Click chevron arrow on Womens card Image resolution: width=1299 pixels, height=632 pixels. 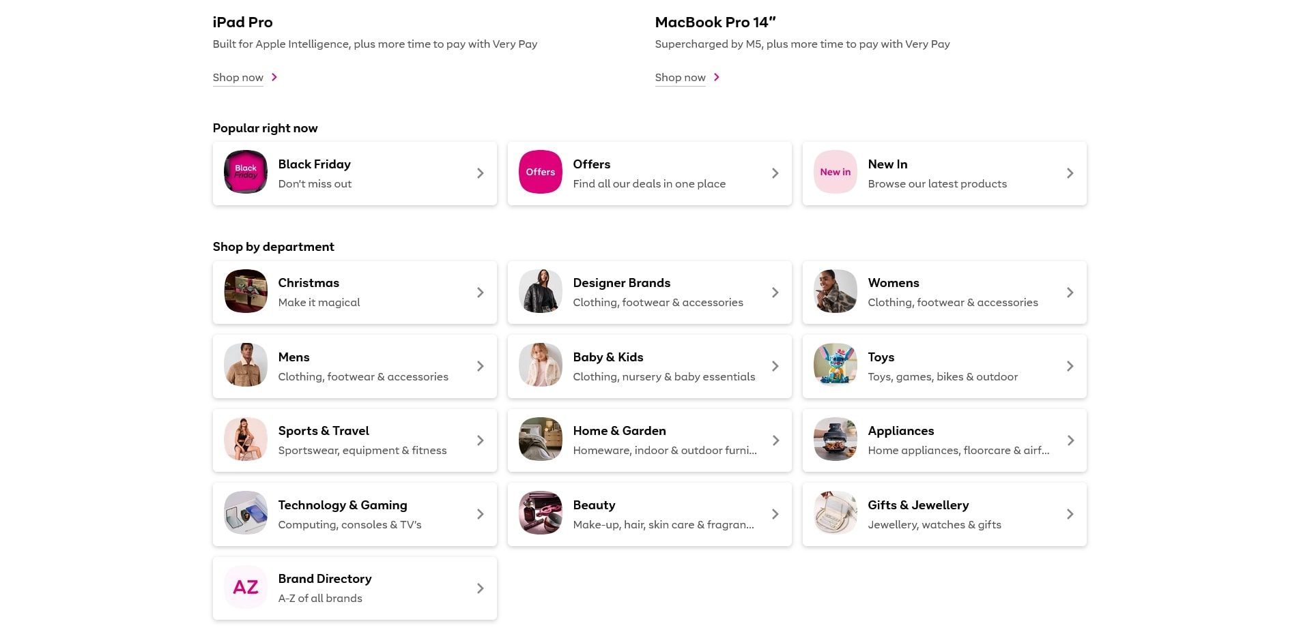1070,292
